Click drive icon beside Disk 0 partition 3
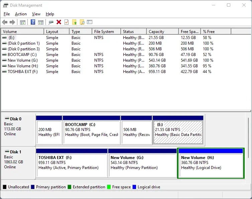 coord(4,49)
